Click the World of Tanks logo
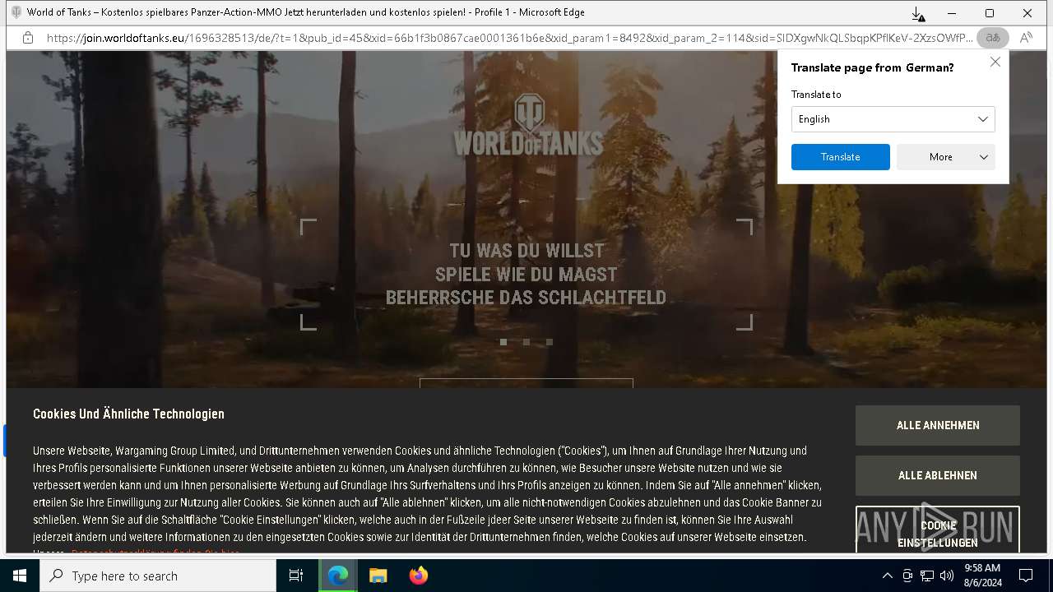This screenshot has width=1053, height=592. [527, 124]
